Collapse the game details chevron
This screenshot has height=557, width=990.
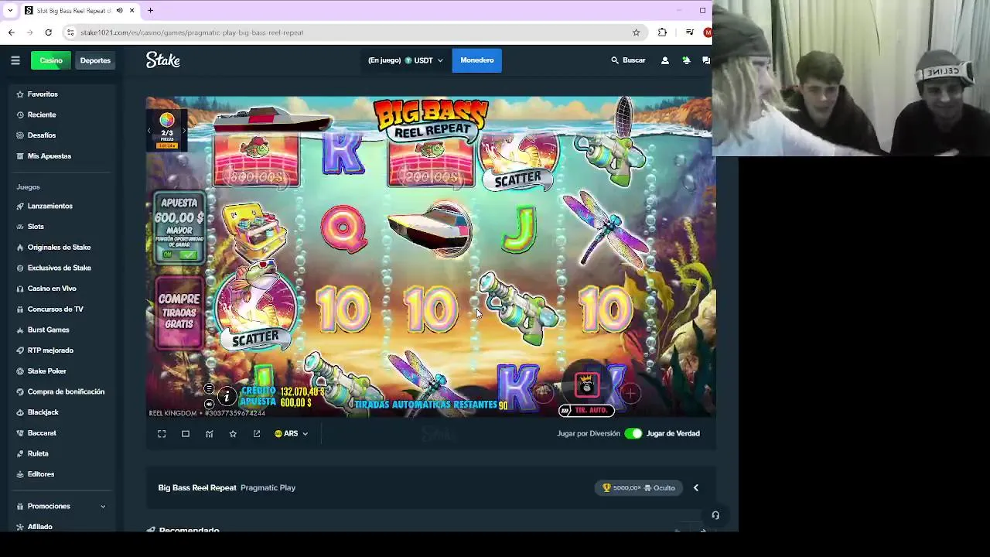click(695, 488)
